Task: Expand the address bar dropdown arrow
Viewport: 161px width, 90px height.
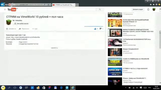Action: point(46,4)
